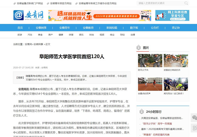Open the 安置点的笑声 playground photo thumbnail
This screenshot has height=137, width=197.
150,84
